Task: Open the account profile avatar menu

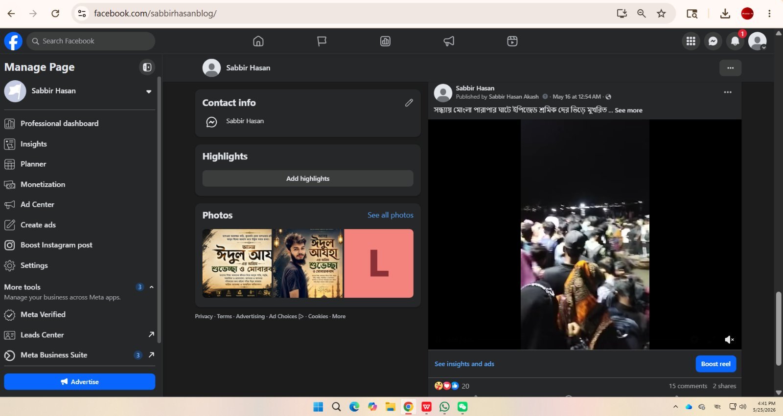Action: point(758,41)
